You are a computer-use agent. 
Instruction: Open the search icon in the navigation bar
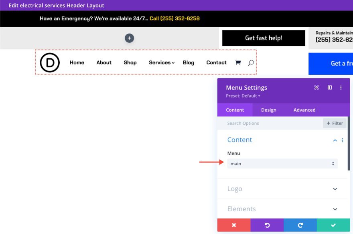click(251, 62)
